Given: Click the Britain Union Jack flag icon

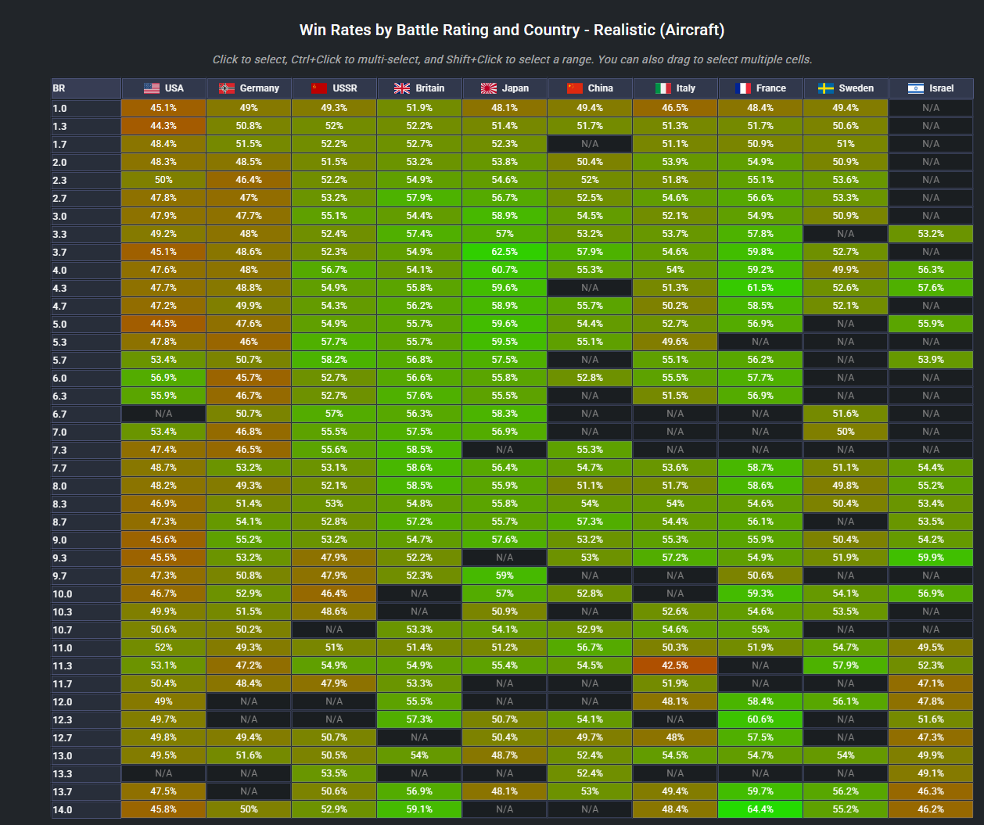Looking at the screenshot, I should click(x=402, y=88).
